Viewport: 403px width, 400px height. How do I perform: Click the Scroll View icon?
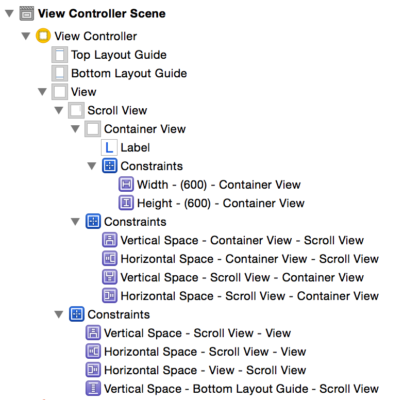point(76,110)
